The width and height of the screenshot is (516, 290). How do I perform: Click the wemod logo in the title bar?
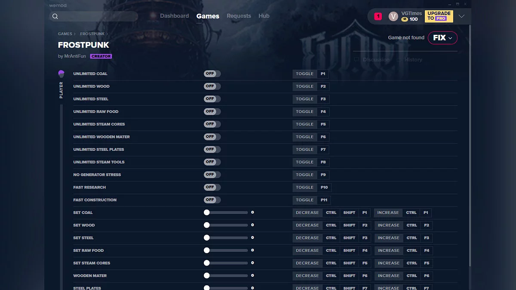tap(58, 5)
